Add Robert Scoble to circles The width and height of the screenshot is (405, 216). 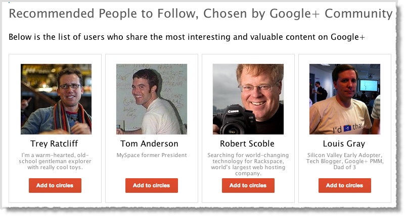coord(248,185)
